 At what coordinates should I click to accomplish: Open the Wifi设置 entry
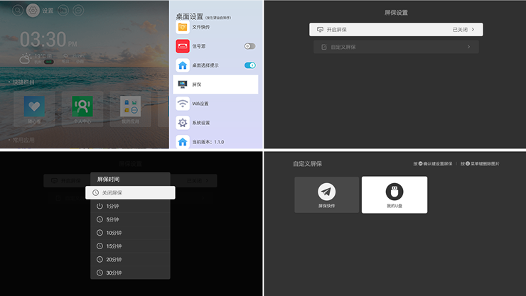215,104
